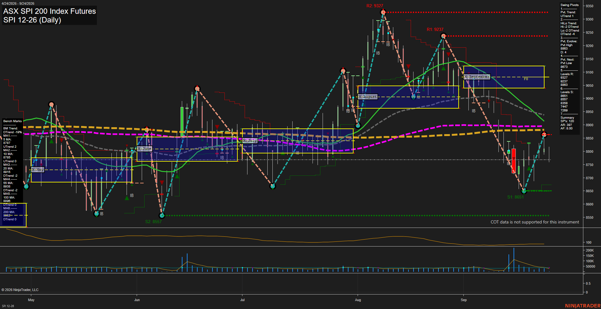Click the Levels R: heading in pivots panel
Viewport: 601px width, 309px height.
pyautogui.click(x=567, y=74)
